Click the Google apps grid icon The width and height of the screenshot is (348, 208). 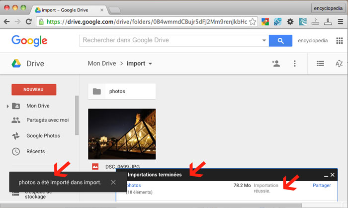(x=340, y=41)
